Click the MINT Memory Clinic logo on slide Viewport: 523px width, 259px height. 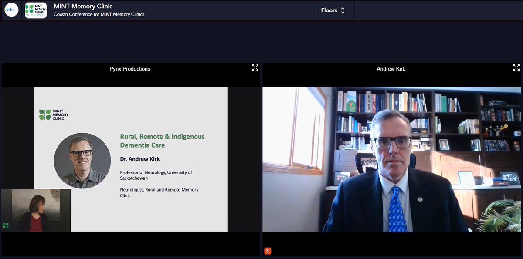click(54, 114)
